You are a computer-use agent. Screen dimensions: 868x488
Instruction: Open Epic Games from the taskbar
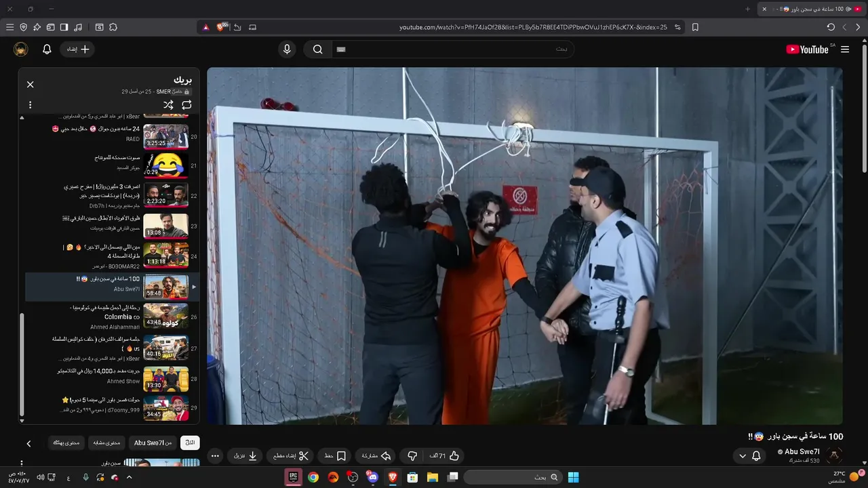point(293,477)
